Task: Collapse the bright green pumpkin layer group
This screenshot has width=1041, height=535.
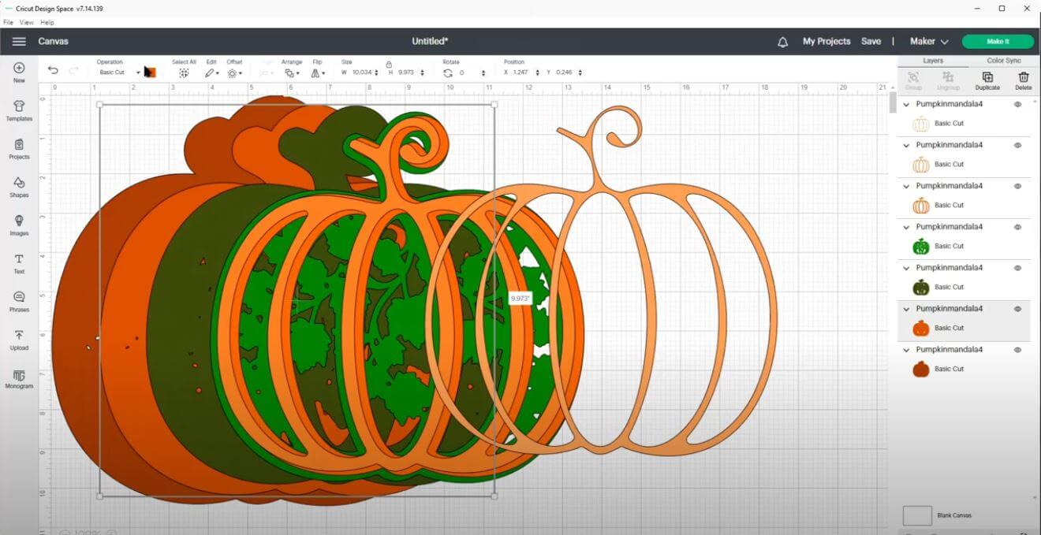Action: (906, 227)
